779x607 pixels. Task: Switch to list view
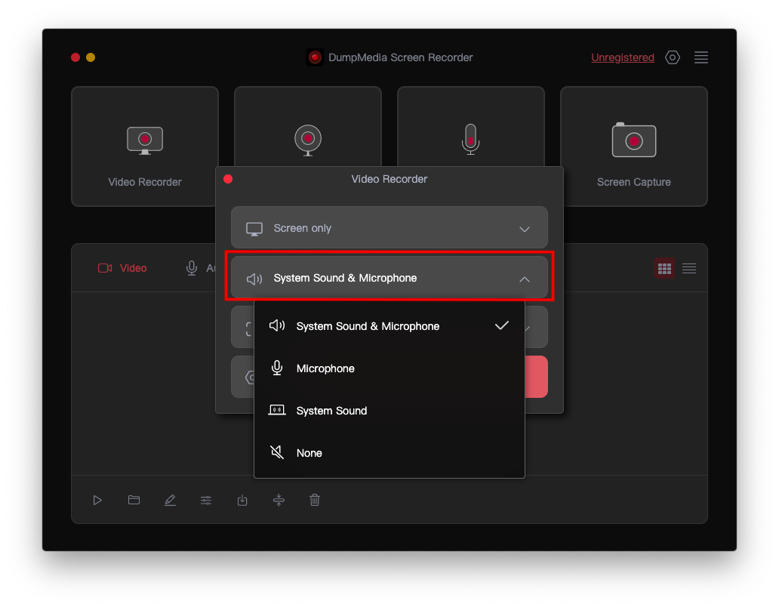click(689, 268)
